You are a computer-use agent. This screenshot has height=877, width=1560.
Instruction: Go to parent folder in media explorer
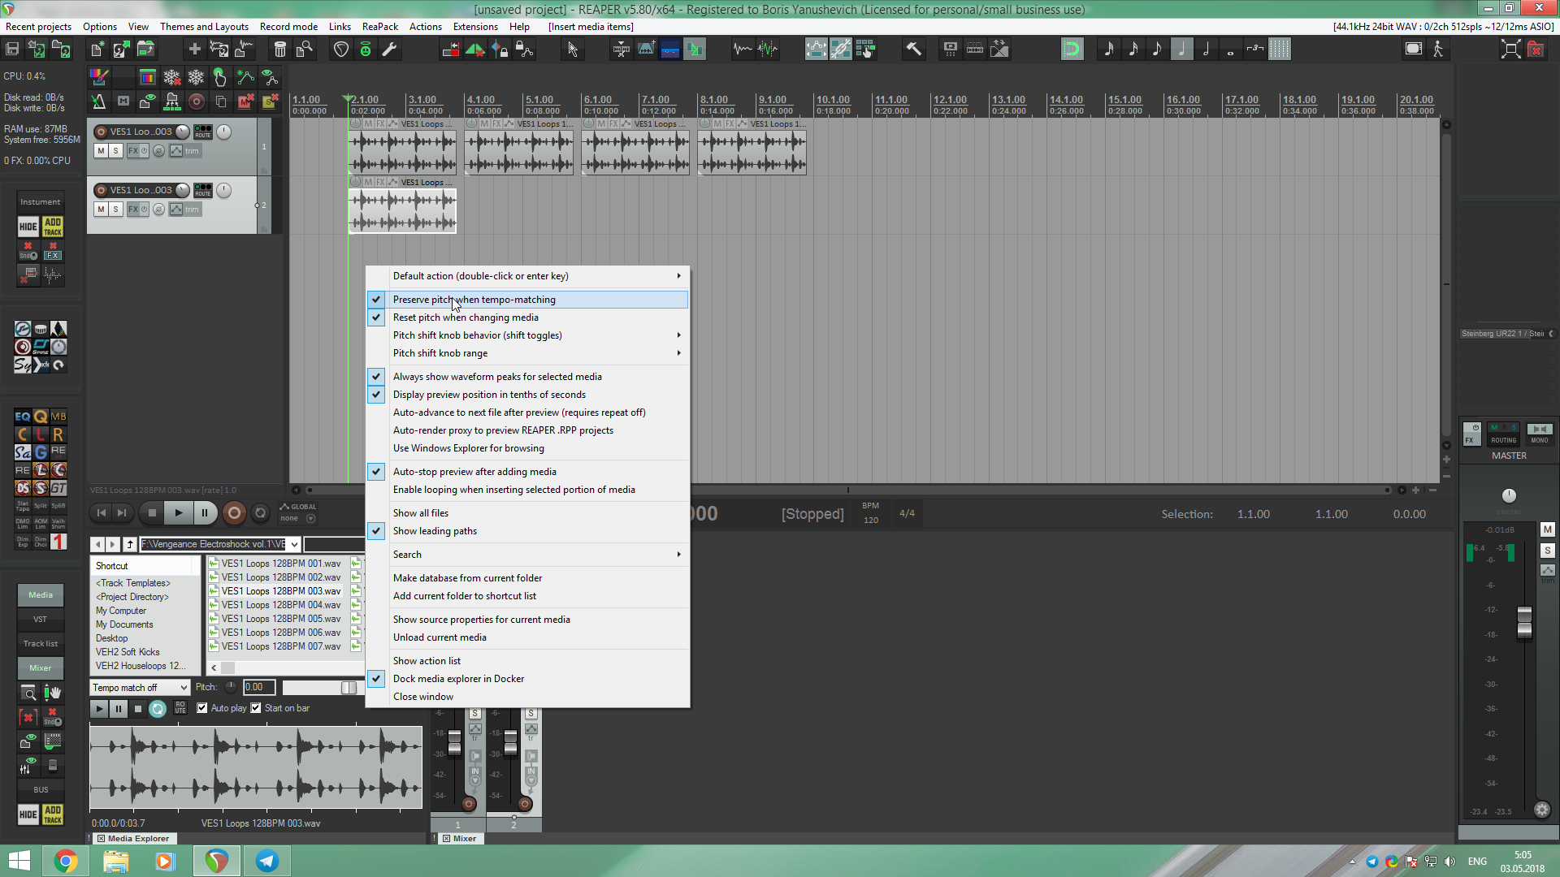click(x=129, y=544)
